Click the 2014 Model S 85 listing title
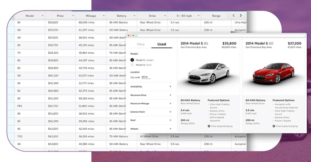The image size is (311, 162). point(194,43)
